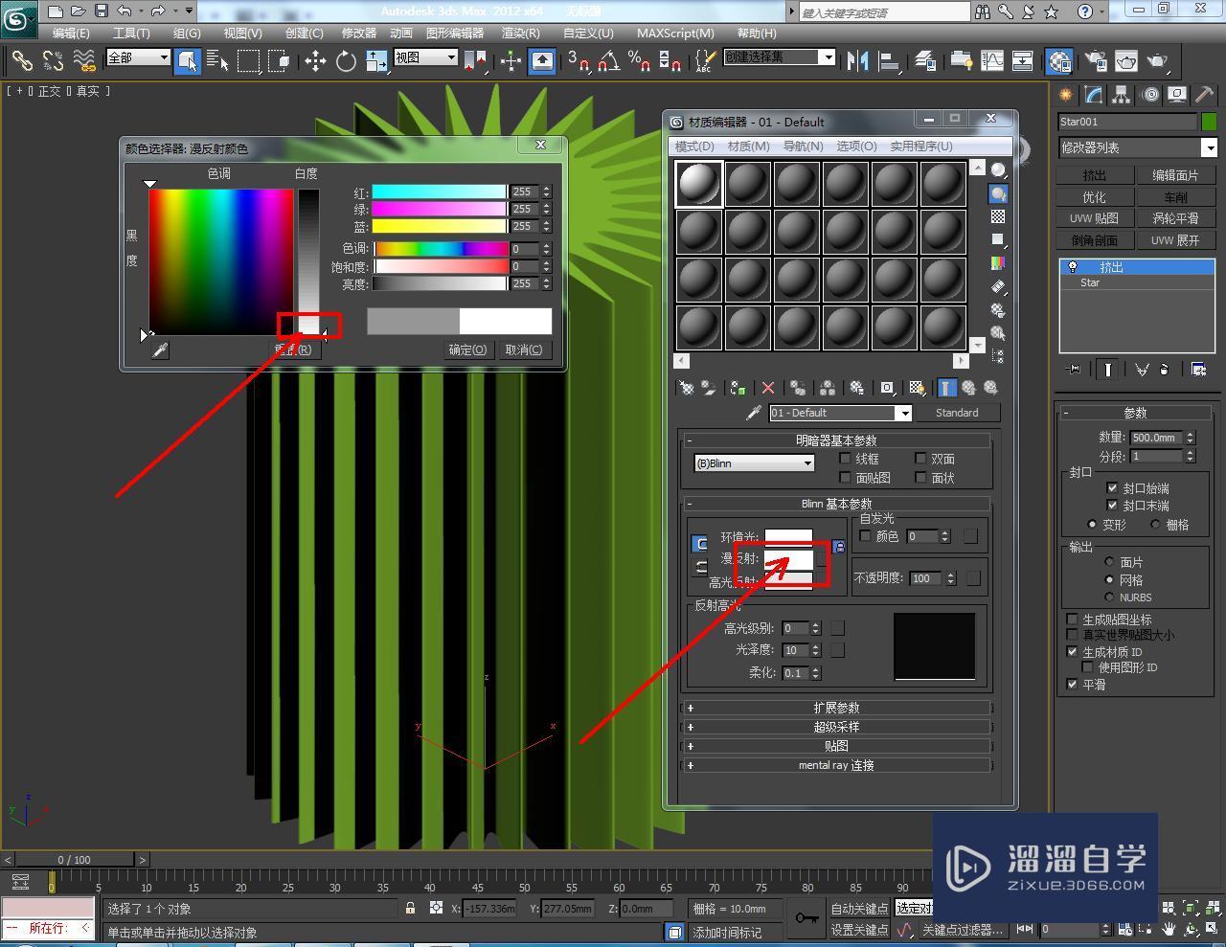Viewport: 1226px width, 947px height.
Task: Click the 数量 500.0mm input field
Action: click(1156, 438)
